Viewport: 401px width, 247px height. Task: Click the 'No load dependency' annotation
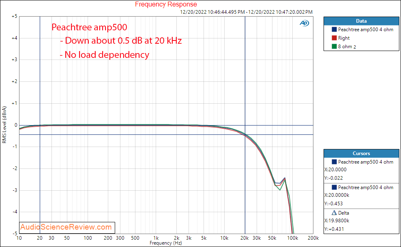(104, 55)
